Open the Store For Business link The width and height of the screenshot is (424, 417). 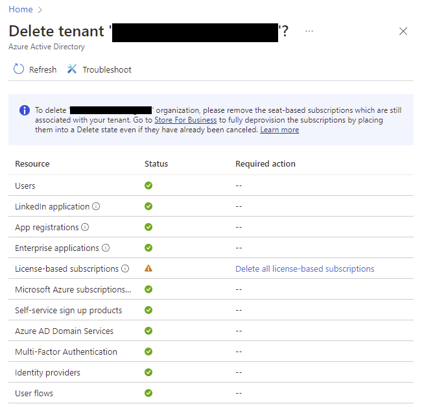185,120
